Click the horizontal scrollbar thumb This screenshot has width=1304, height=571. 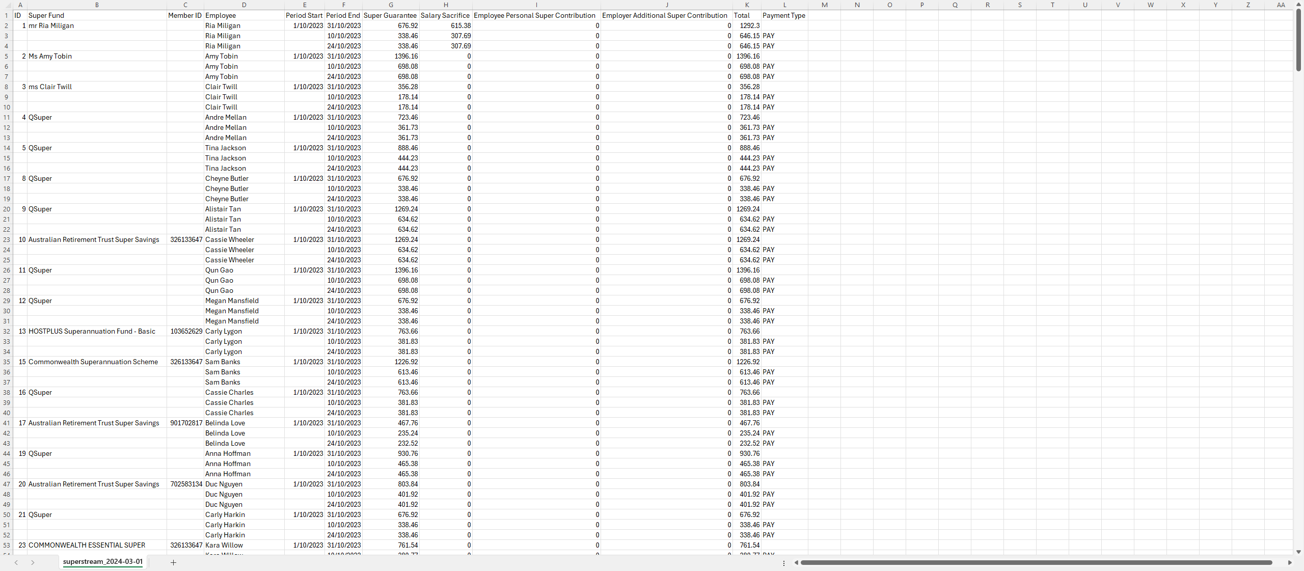pos(1036,562)
